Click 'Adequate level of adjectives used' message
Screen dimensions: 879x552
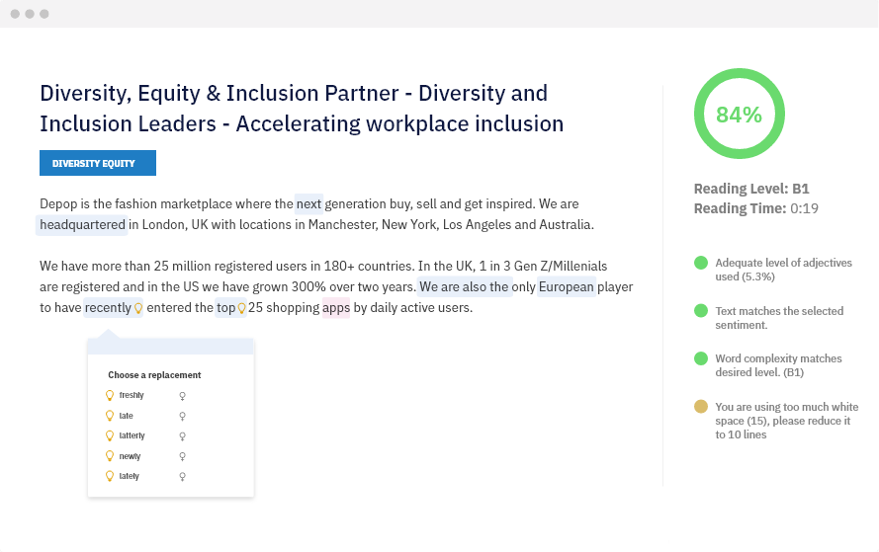click(783, 270)
